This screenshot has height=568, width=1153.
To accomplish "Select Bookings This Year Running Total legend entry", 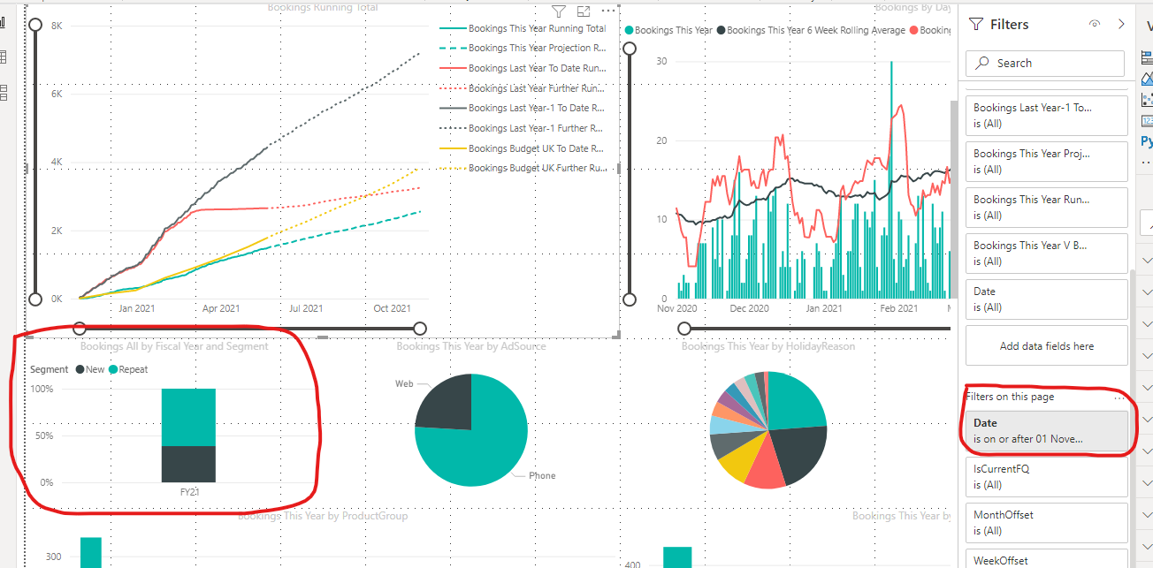I will tap(523, 28).
